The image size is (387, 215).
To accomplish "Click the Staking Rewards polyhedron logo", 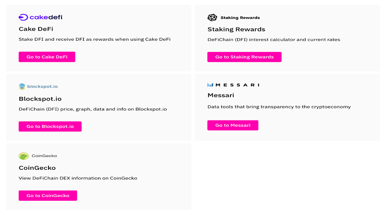I will pyautogui.click(x=212, y=18).
